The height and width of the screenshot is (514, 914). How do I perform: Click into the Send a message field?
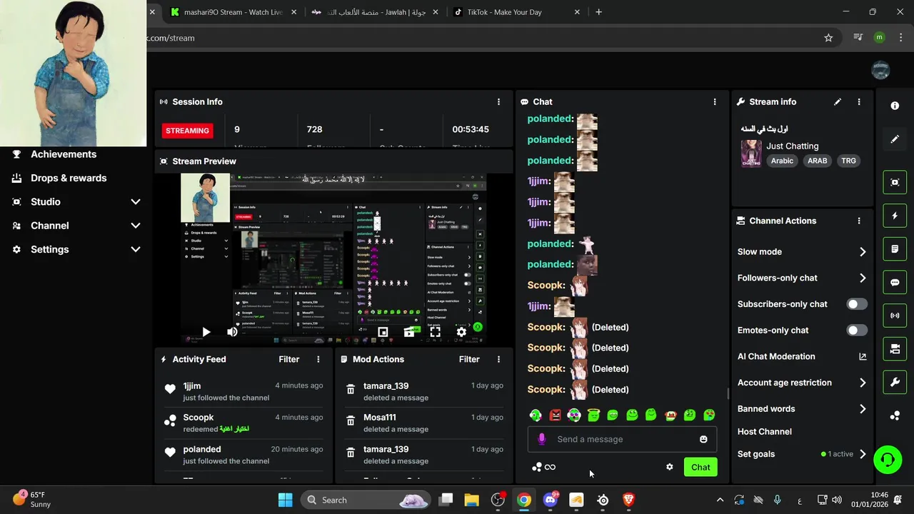tap(623, 440)
